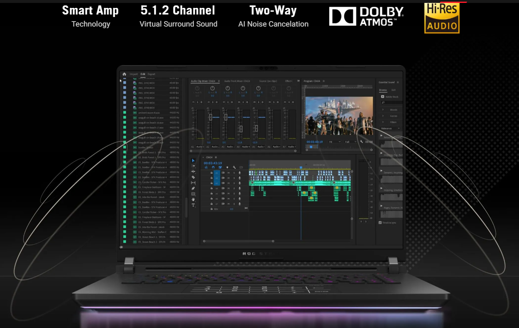Toggle track lock on A5
519x328 pixels.
point(211,193)
